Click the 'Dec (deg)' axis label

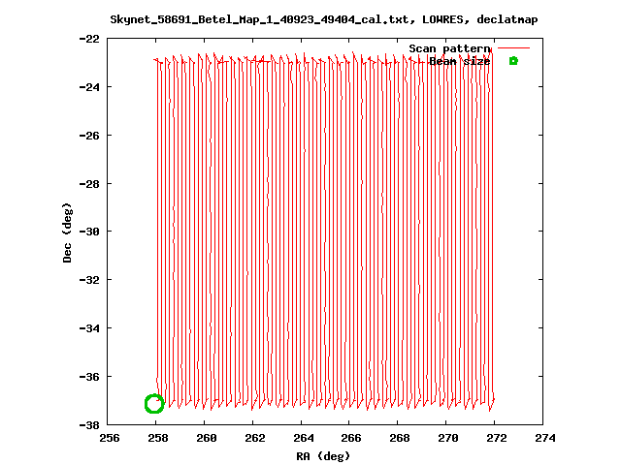pyautogui.click(x=67, y=232)
